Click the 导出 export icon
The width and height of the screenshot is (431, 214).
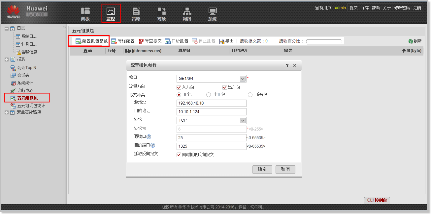click(x=222, y=41)
